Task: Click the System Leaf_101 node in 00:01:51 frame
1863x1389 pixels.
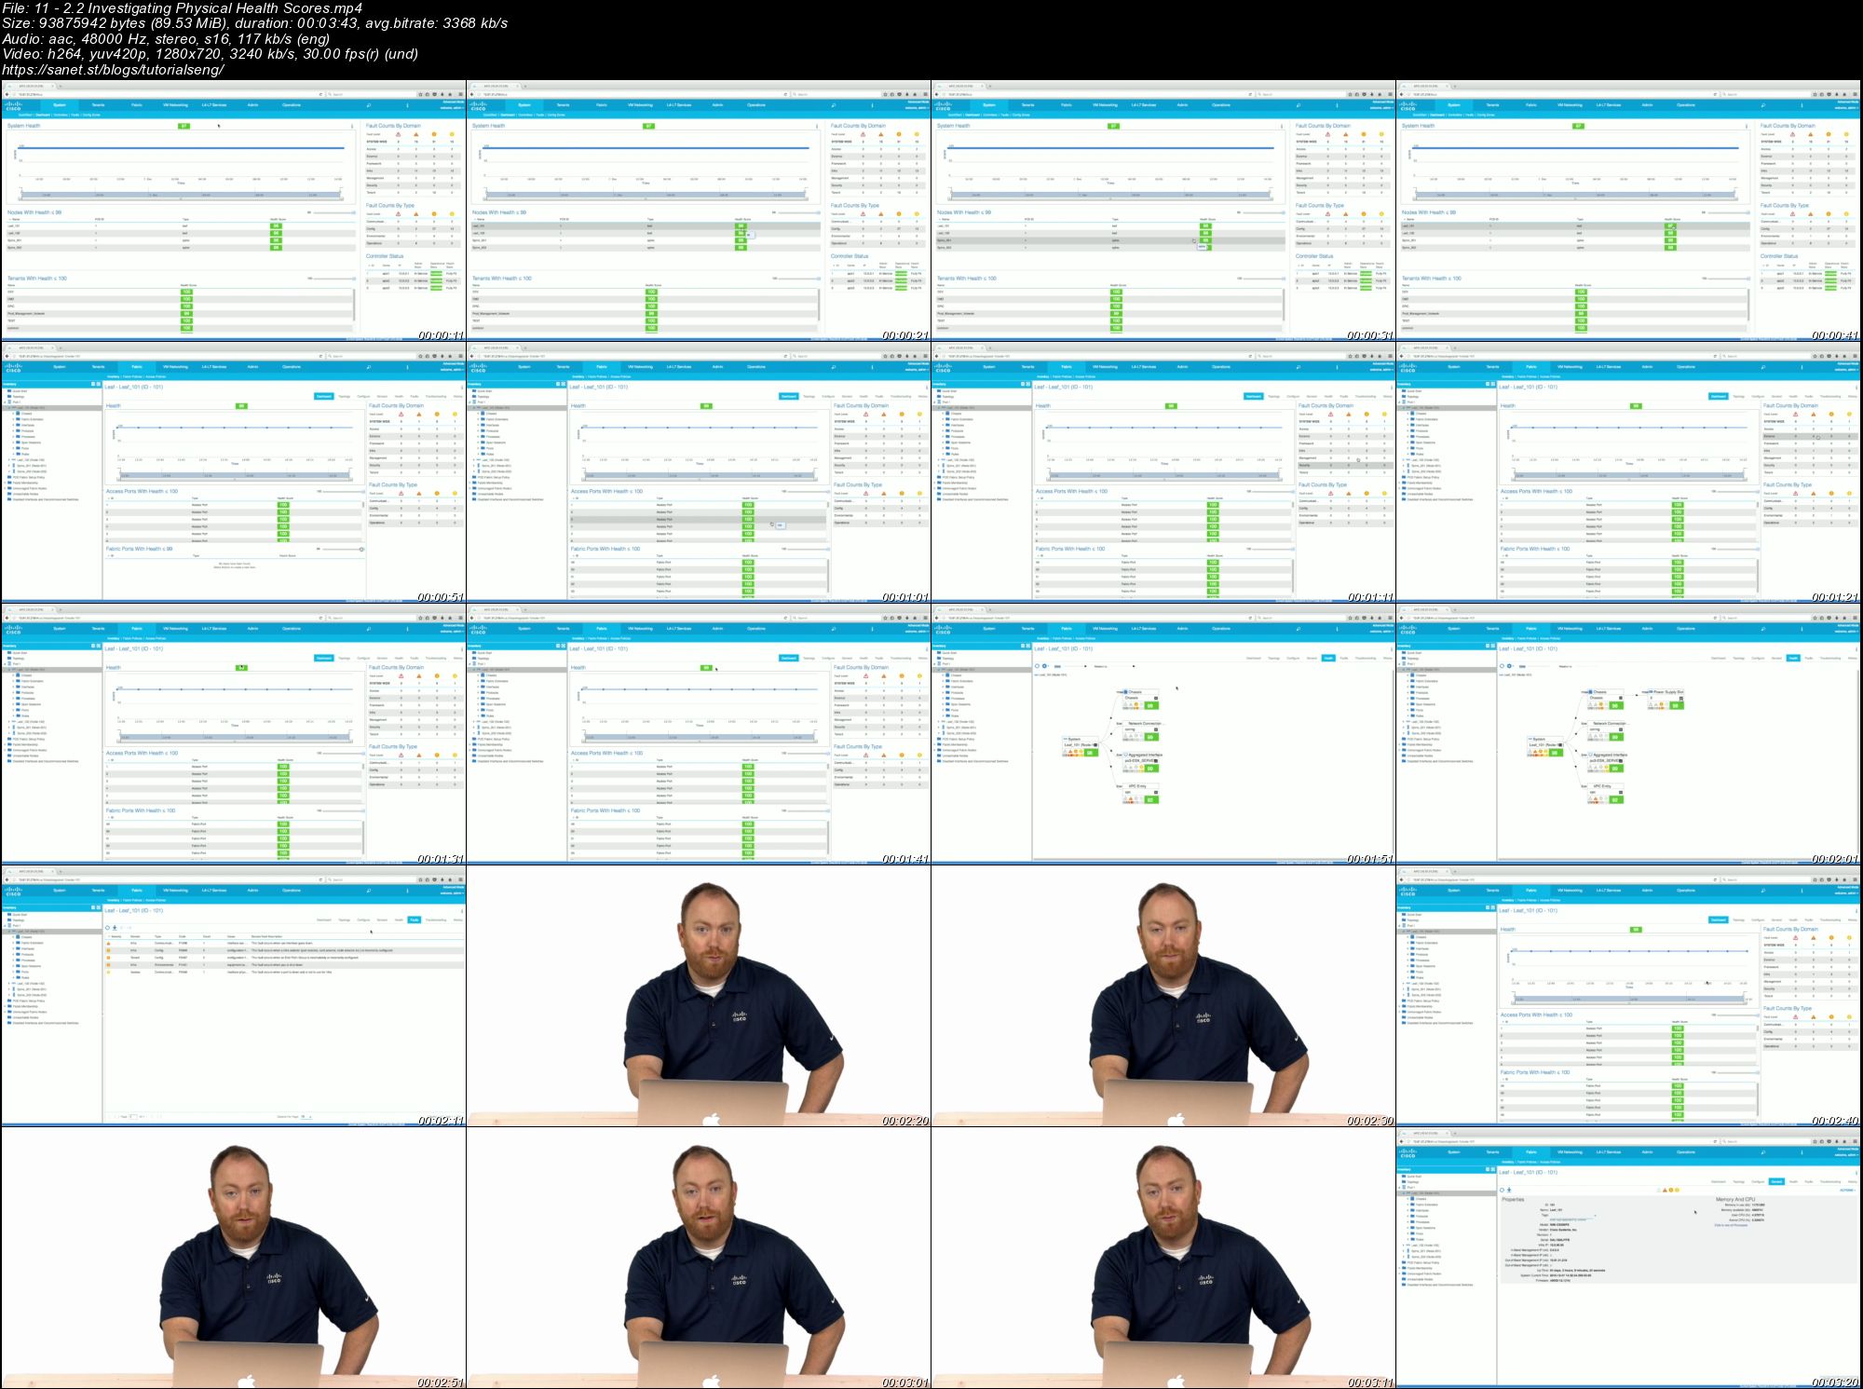Action: point(1081,746)
